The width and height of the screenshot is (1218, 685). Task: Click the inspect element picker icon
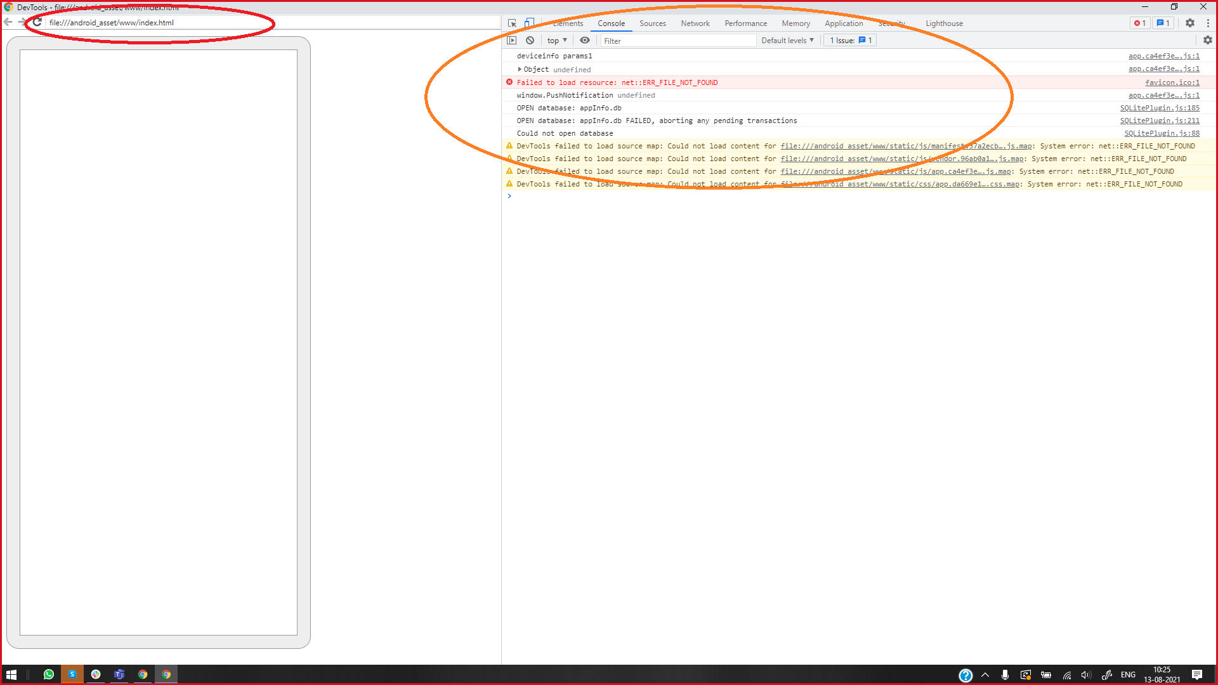[512, 23]
